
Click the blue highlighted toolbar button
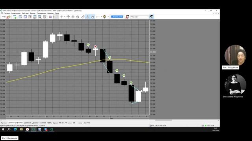click(117, 17)
